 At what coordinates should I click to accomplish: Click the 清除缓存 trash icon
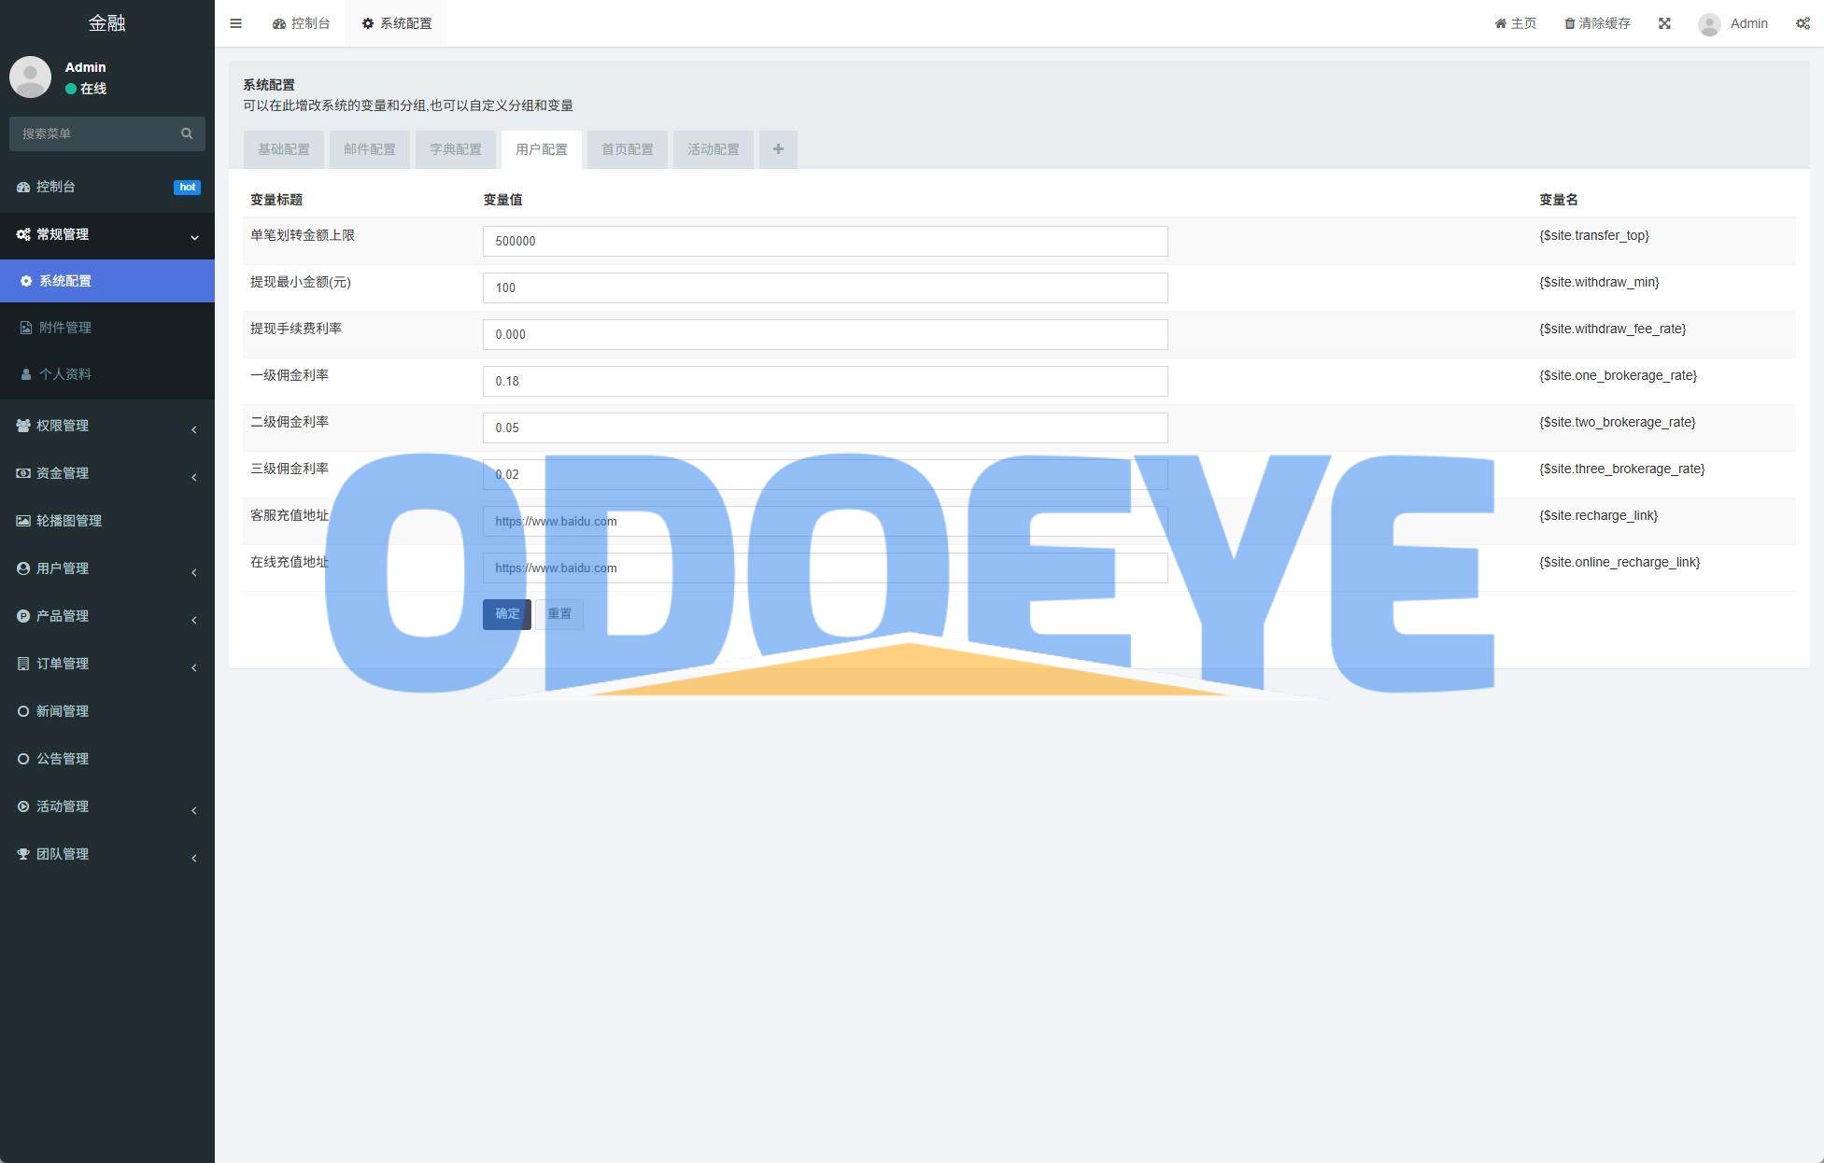click(1569, 23)
